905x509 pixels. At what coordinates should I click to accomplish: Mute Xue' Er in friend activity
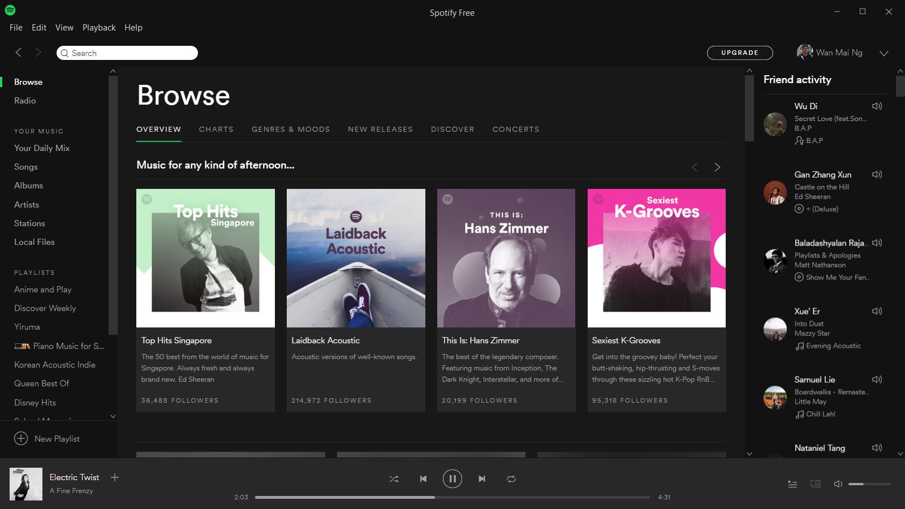pos(877,310)
